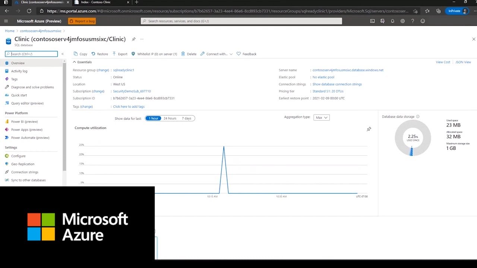The width and height of the screenshot is (477, 268).
Task: Click the contososerv4jmfosusmsixc breadcrumb
Action: (x=41, y=31)
